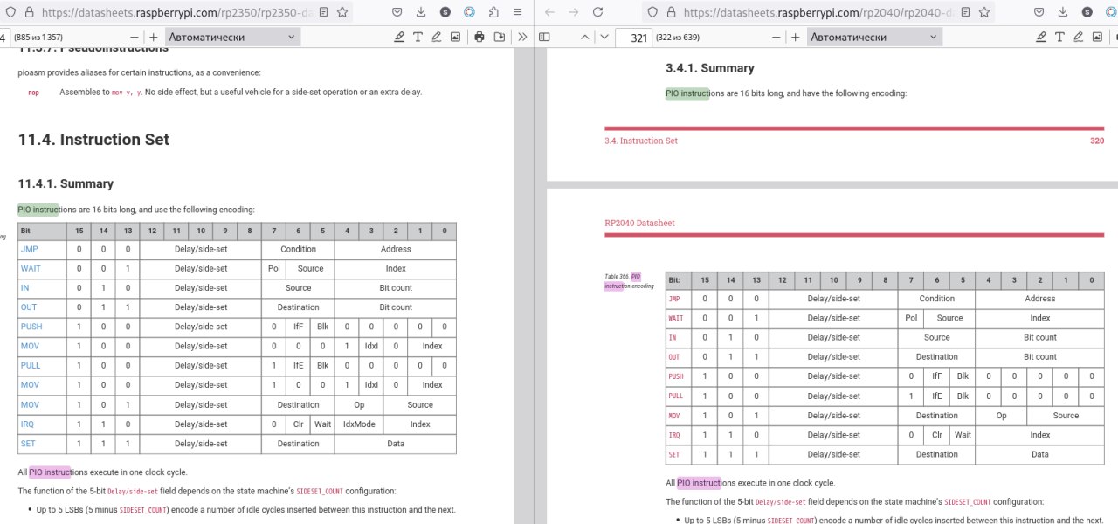Image resolution: width=1118 pixels, height=524 pixels.
Task: Zoom out the RP2040 PDF
Action: [x=776, y=37]
